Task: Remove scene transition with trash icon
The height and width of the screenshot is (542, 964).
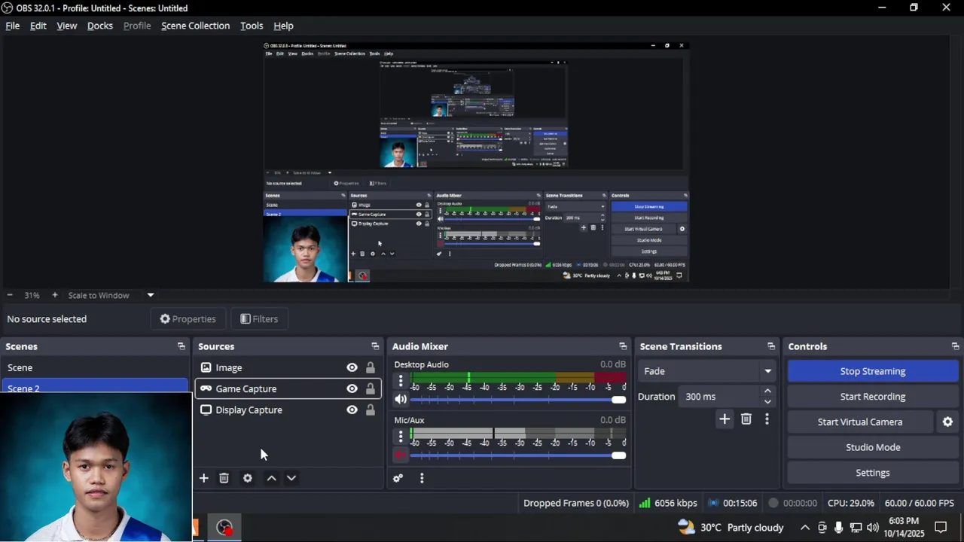Action: (x=746, y=419)
